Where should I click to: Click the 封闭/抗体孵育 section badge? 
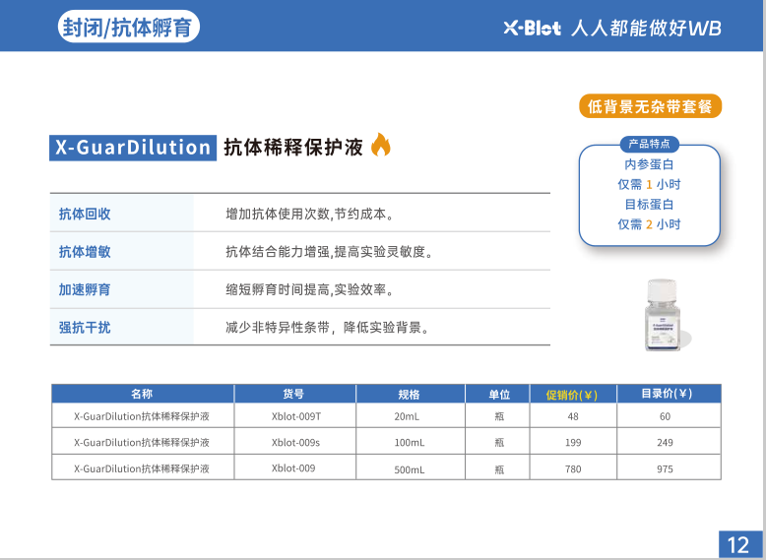pyautogui.click(x=128, y=27)
